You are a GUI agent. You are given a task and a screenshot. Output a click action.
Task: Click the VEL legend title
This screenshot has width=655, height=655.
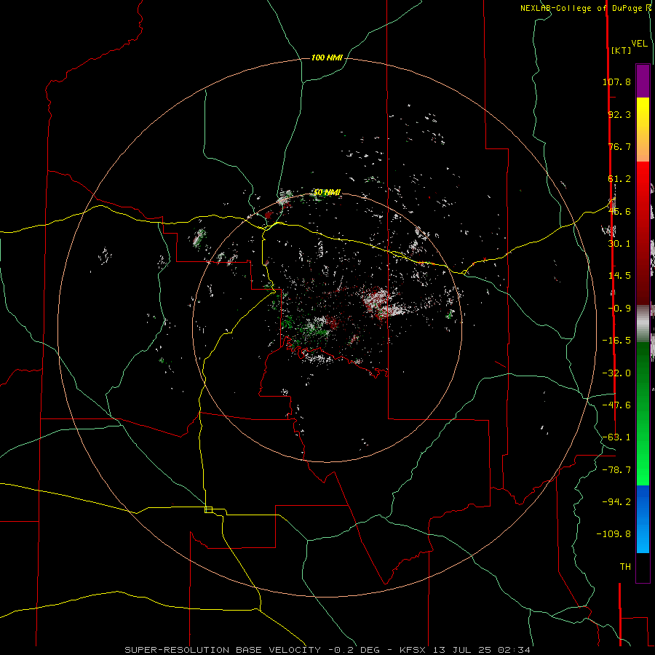640,44
